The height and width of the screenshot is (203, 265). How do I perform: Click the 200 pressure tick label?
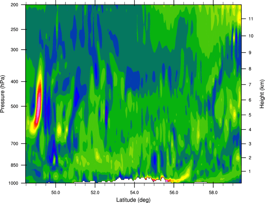coord(15,5)
